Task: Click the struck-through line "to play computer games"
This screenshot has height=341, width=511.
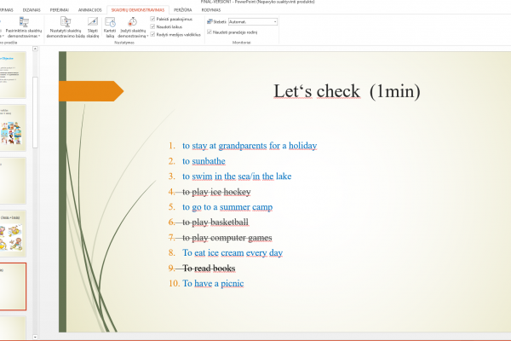Action: (227, 238)
